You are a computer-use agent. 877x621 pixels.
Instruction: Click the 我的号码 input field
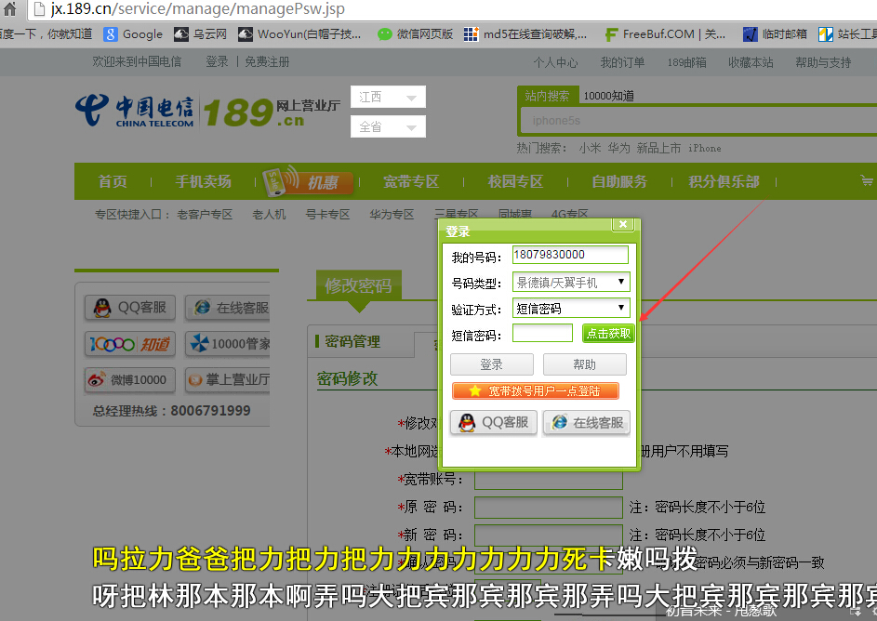(570, 255)
